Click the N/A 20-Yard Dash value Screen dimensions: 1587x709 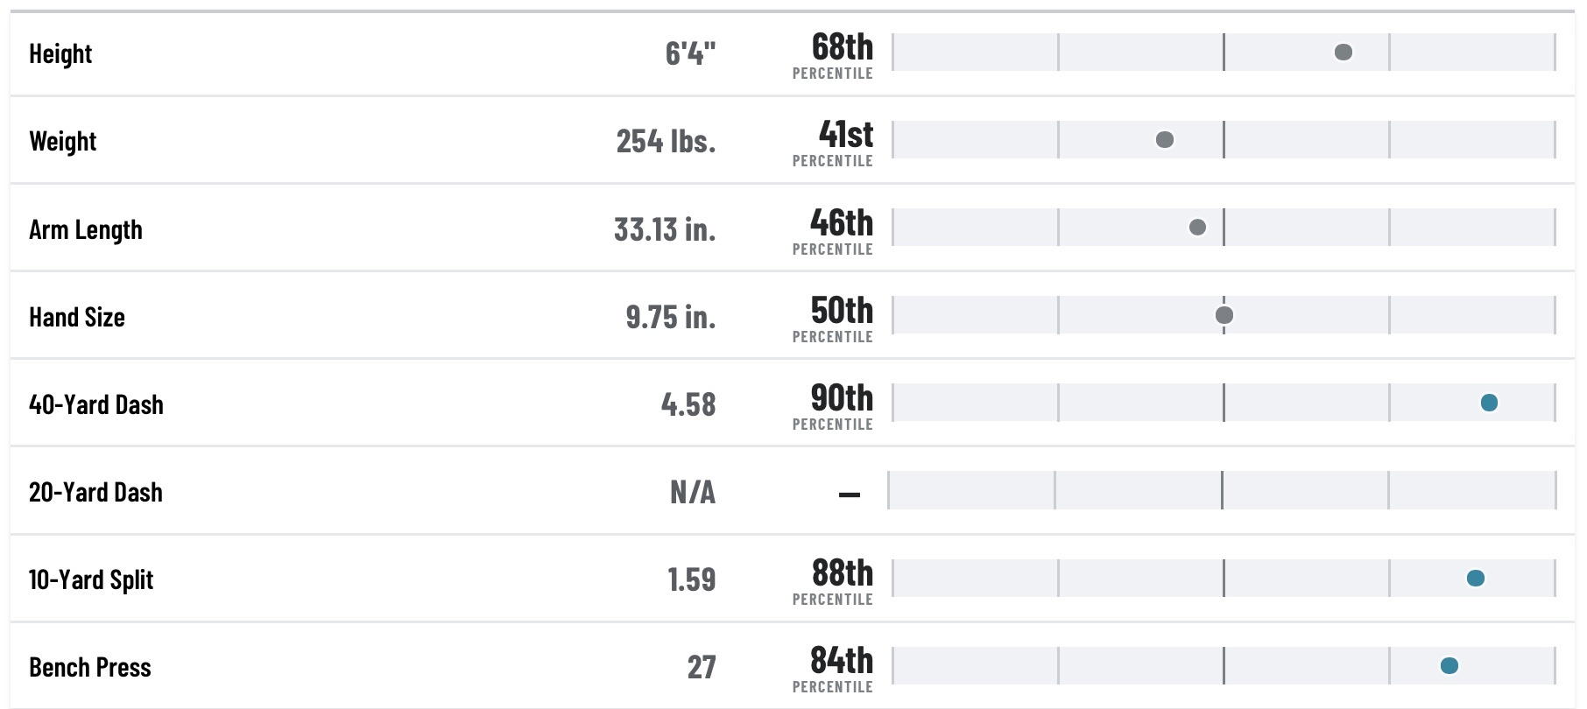point(693,492)
